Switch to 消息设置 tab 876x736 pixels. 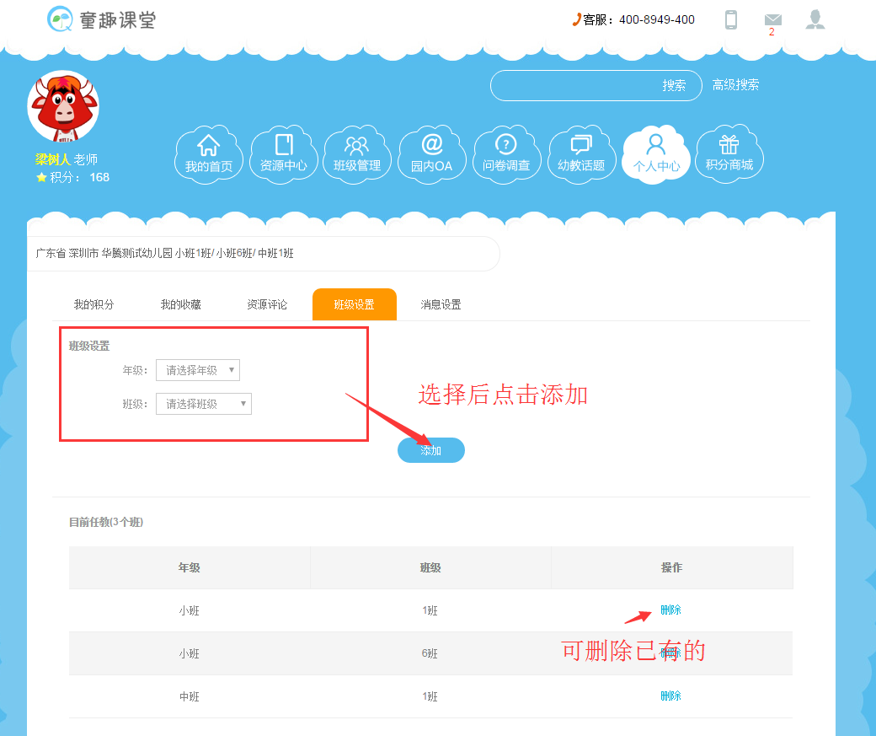coord(441,304)
